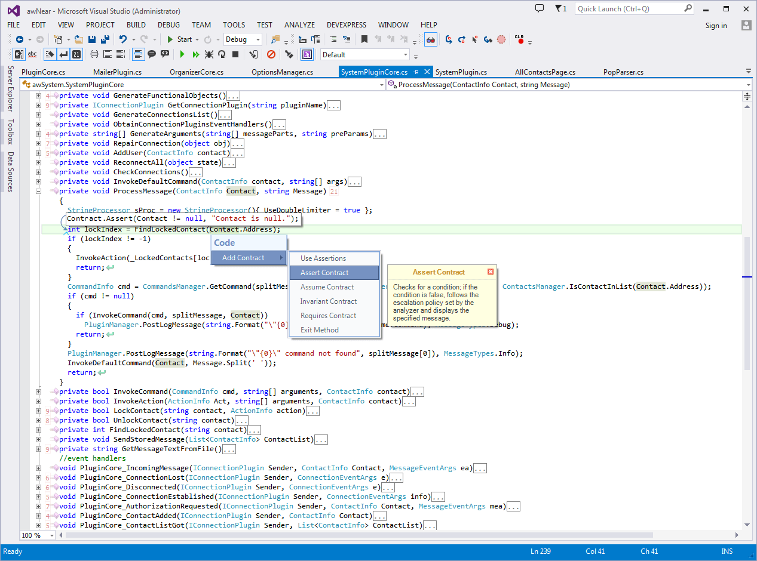
Task: Toggle the spell check 'abc' button
Action: (32, 54)
